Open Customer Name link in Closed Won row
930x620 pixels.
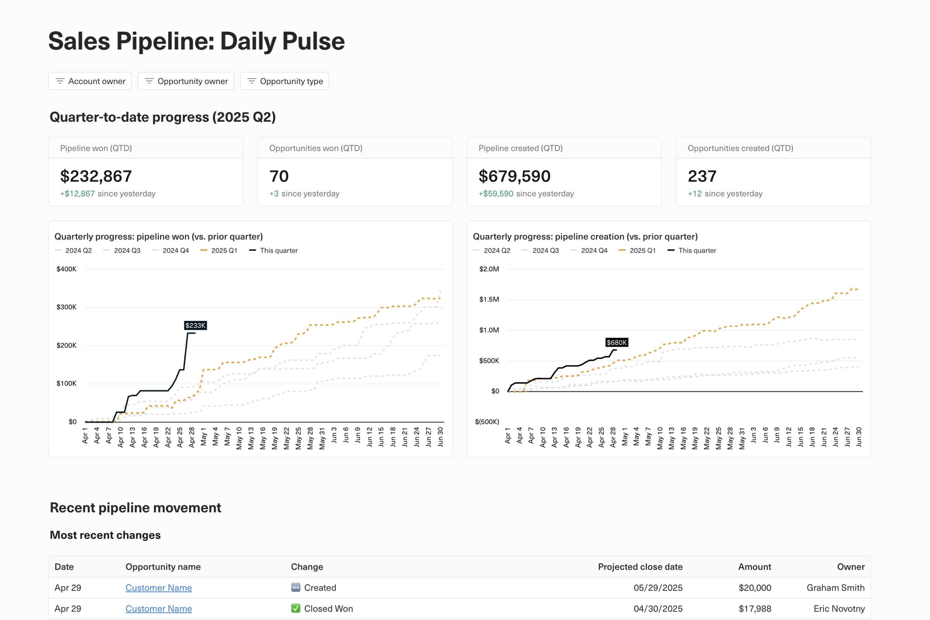[158, 608]
